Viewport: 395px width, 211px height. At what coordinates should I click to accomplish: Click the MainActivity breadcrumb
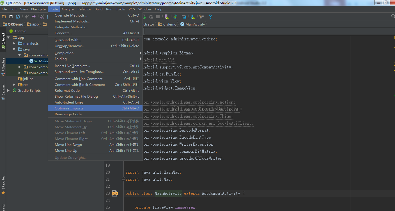192,24
